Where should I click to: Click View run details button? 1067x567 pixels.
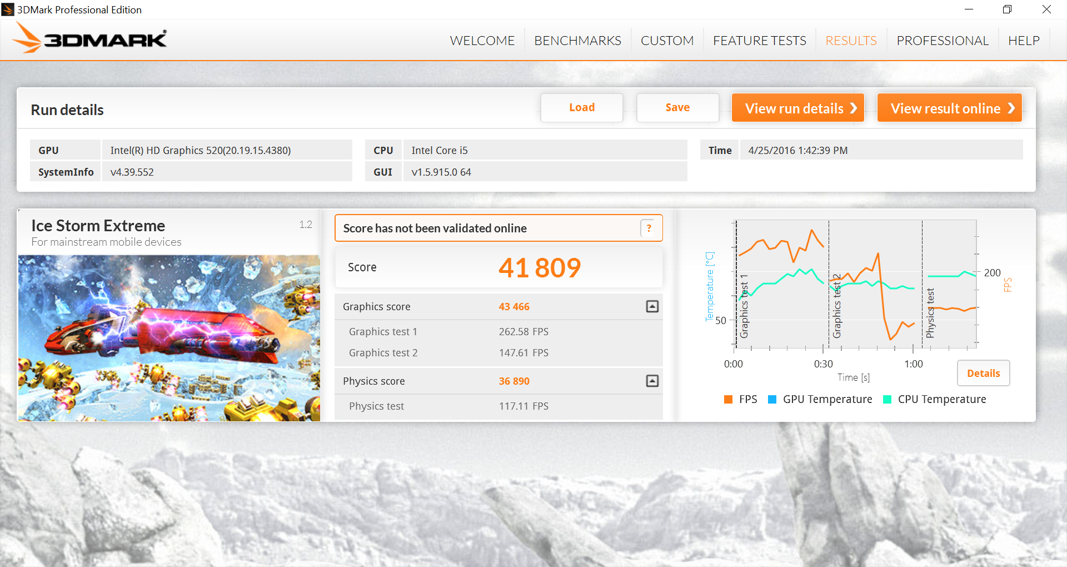tap(798, 108)
